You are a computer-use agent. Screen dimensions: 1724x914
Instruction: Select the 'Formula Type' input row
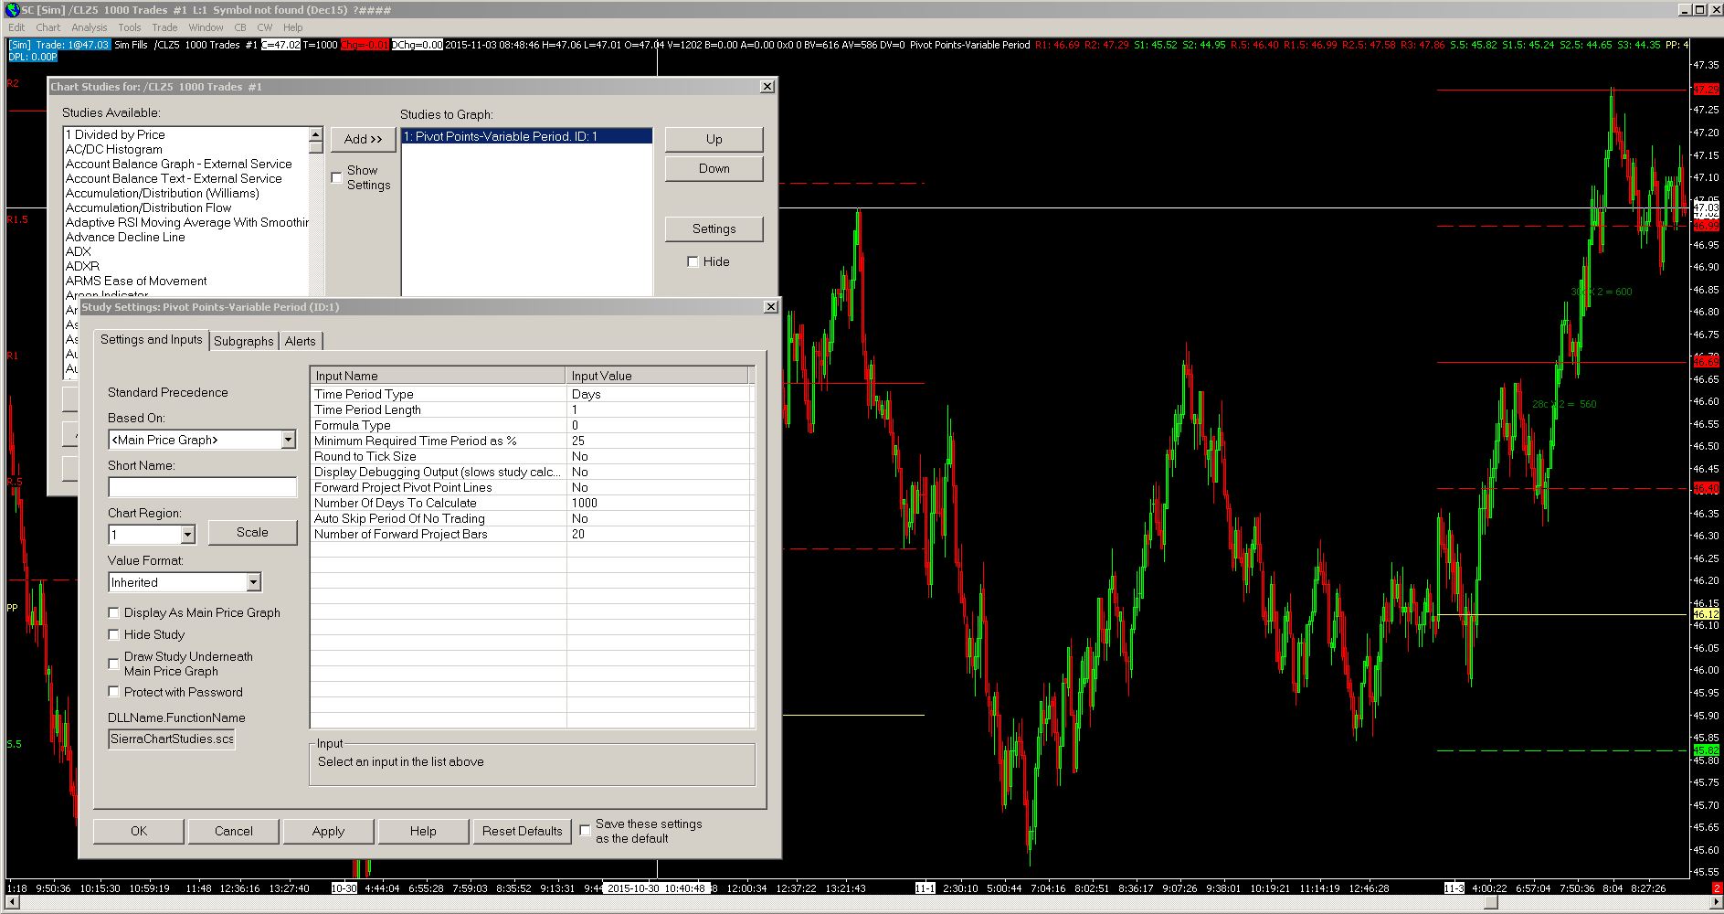coord(531,425)
